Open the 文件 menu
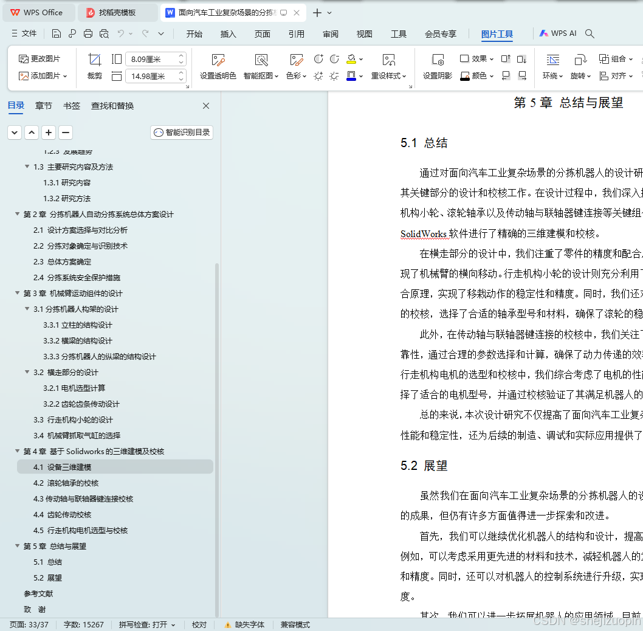 (x=24, y=33)
